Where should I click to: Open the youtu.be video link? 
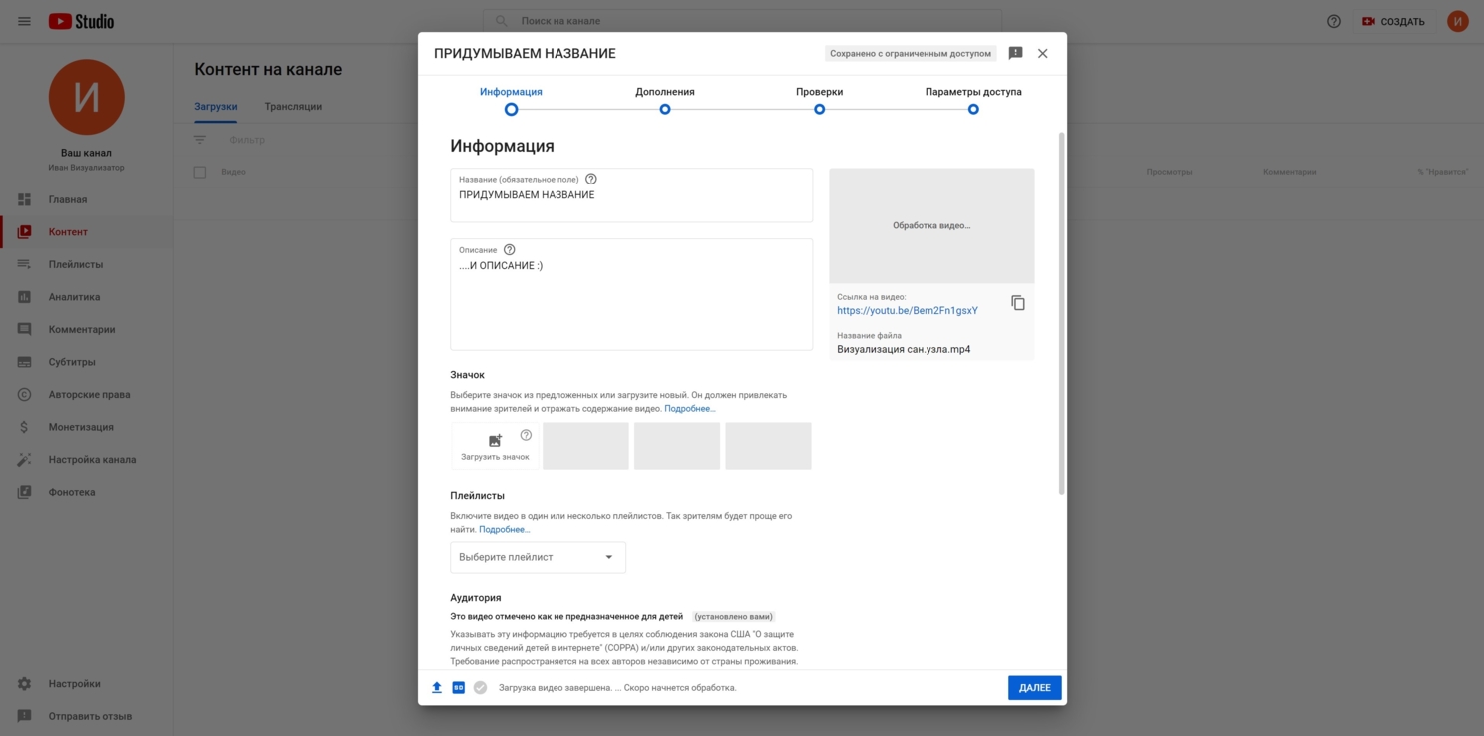point(908,311)
